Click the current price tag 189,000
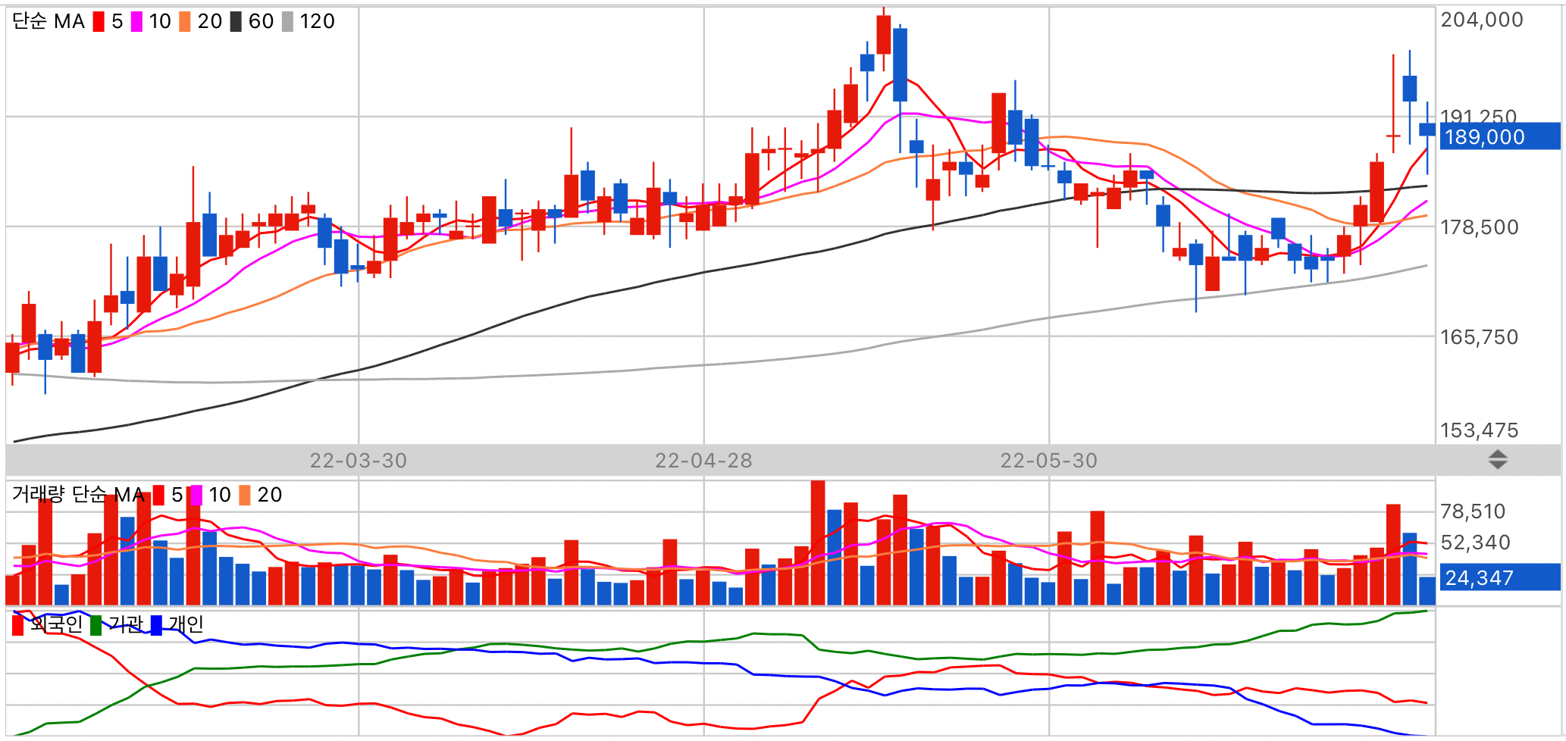 1500,136
